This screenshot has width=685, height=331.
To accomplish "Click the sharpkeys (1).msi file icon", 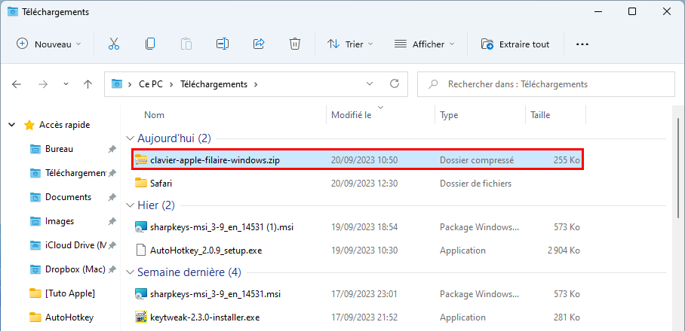I will pyautogui.click(x=140, y=227).
